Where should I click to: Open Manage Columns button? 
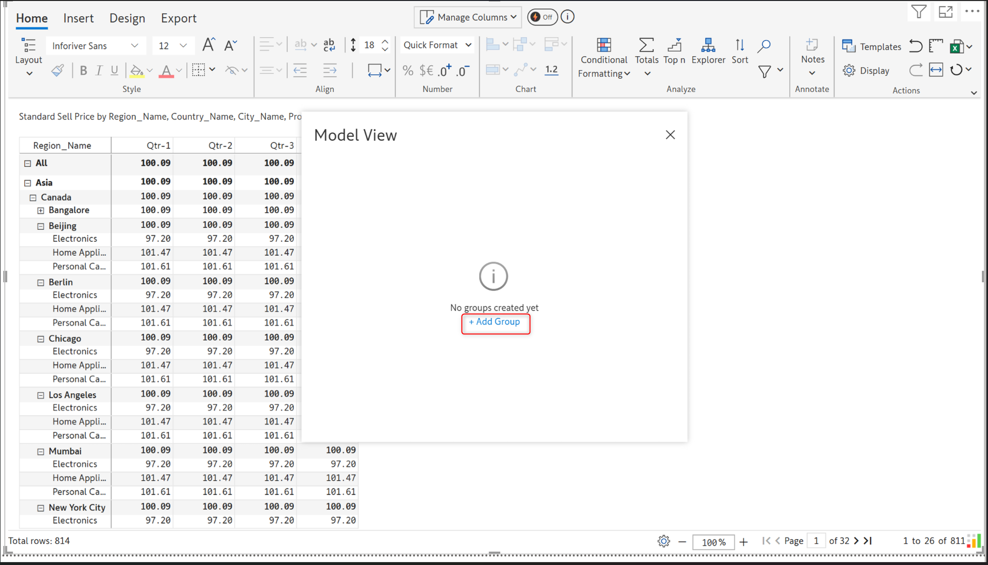tap(468, 17)
